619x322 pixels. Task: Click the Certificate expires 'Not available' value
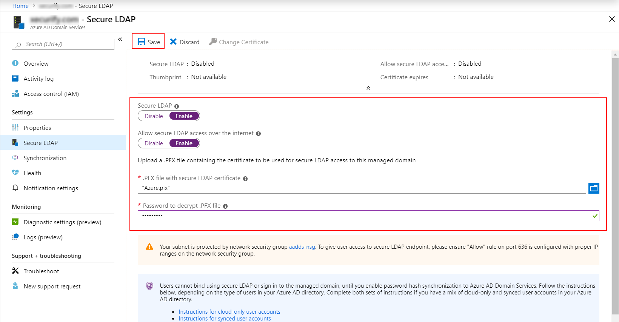(476, 77)
